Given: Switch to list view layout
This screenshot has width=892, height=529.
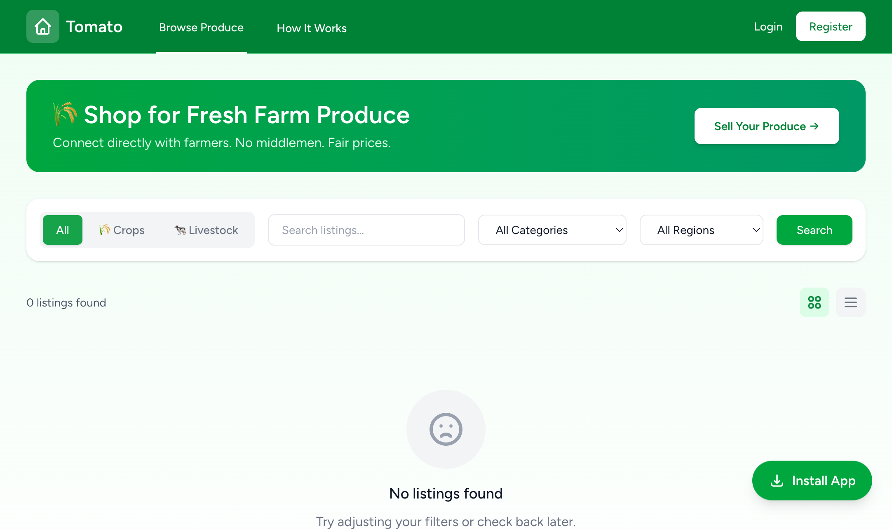Looking at the screenshot, I should point(850,302).
